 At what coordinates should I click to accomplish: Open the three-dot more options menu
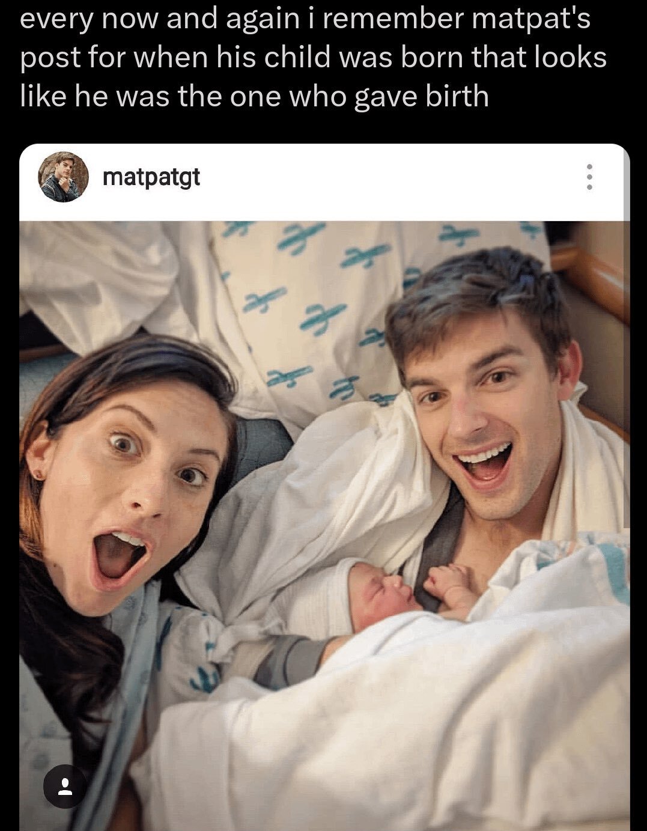click(590, 177)
